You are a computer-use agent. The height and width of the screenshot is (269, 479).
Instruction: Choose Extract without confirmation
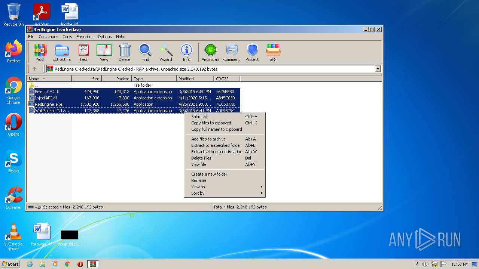(225, 152)
